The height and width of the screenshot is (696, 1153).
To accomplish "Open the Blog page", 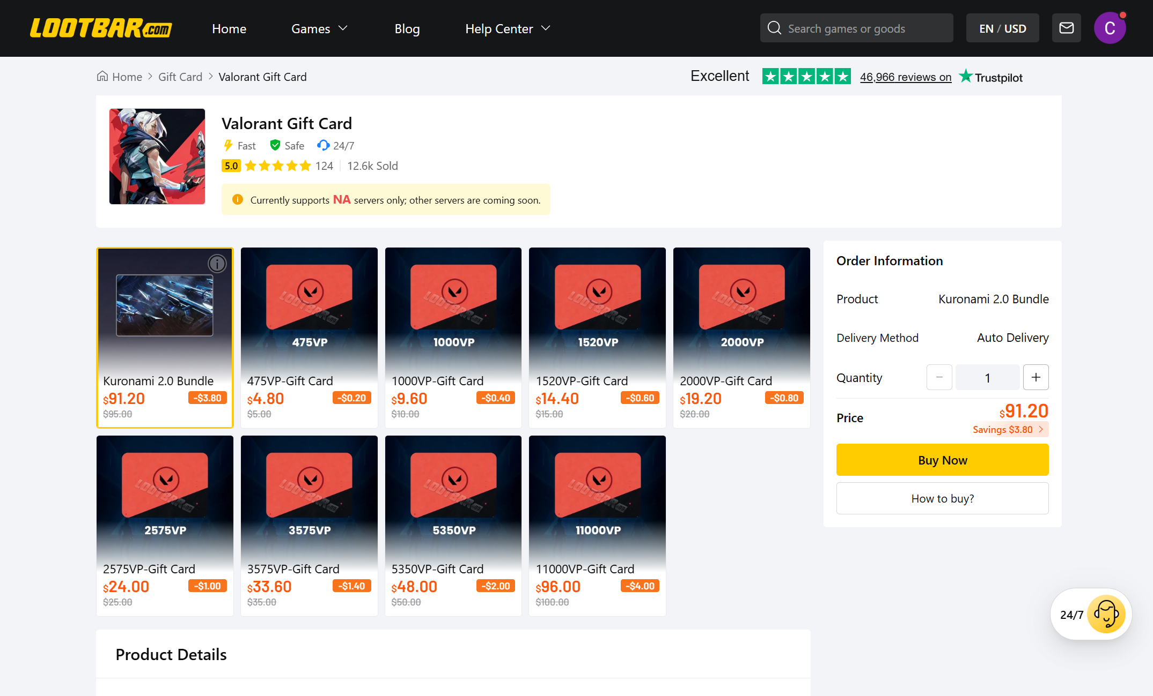I will (x=407, y=28).
